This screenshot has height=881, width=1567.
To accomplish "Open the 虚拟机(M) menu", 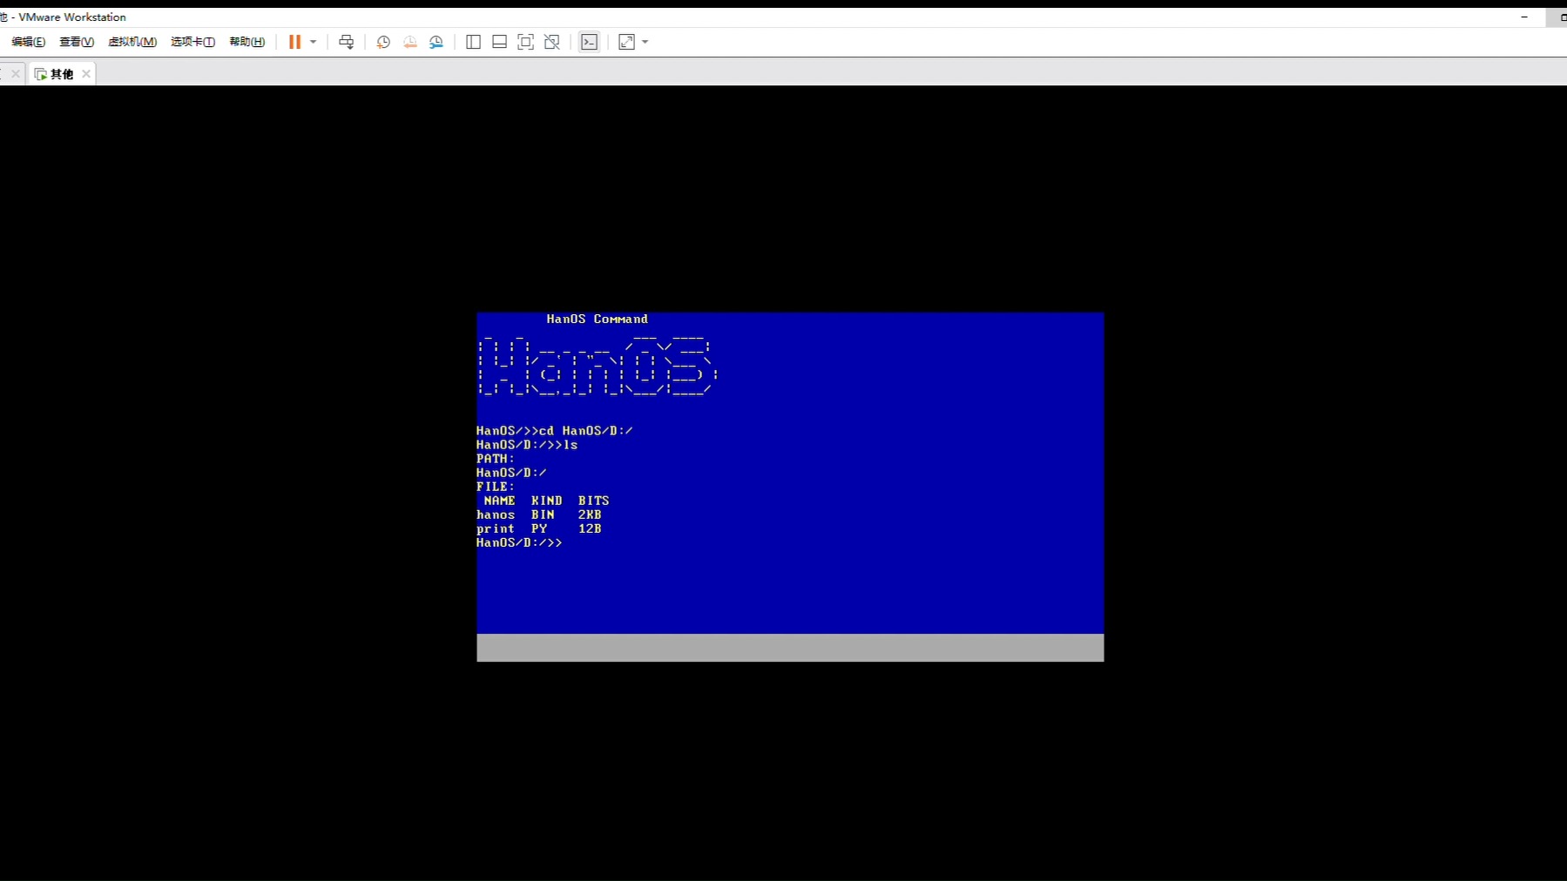I will (x=132, y=42).
